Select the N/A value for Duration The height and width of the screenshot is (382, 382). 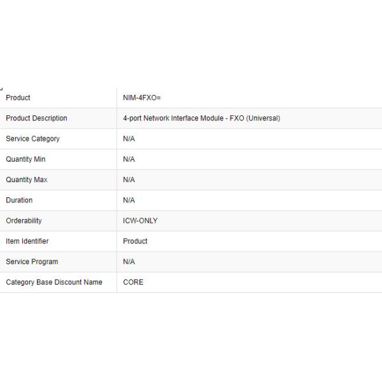[129, 200]
